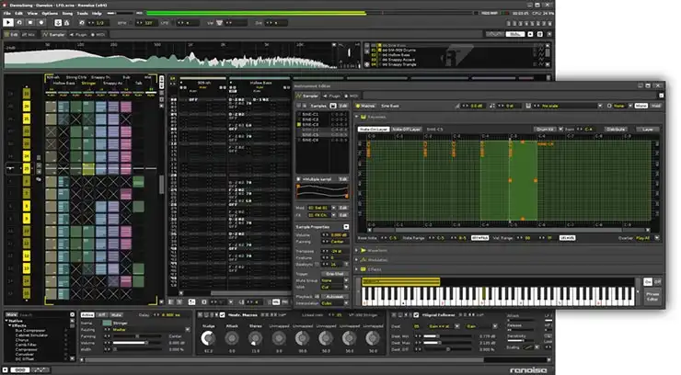Image resolution: width=681 pixels, height=375 pixels.
Task: Toggle record edit mode icon
Action: tap(41, 22)
